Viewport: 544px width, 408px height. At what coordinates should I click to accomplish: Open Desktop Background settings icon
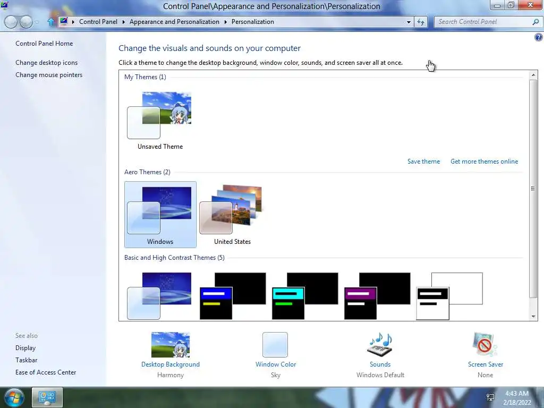(171, 345)
